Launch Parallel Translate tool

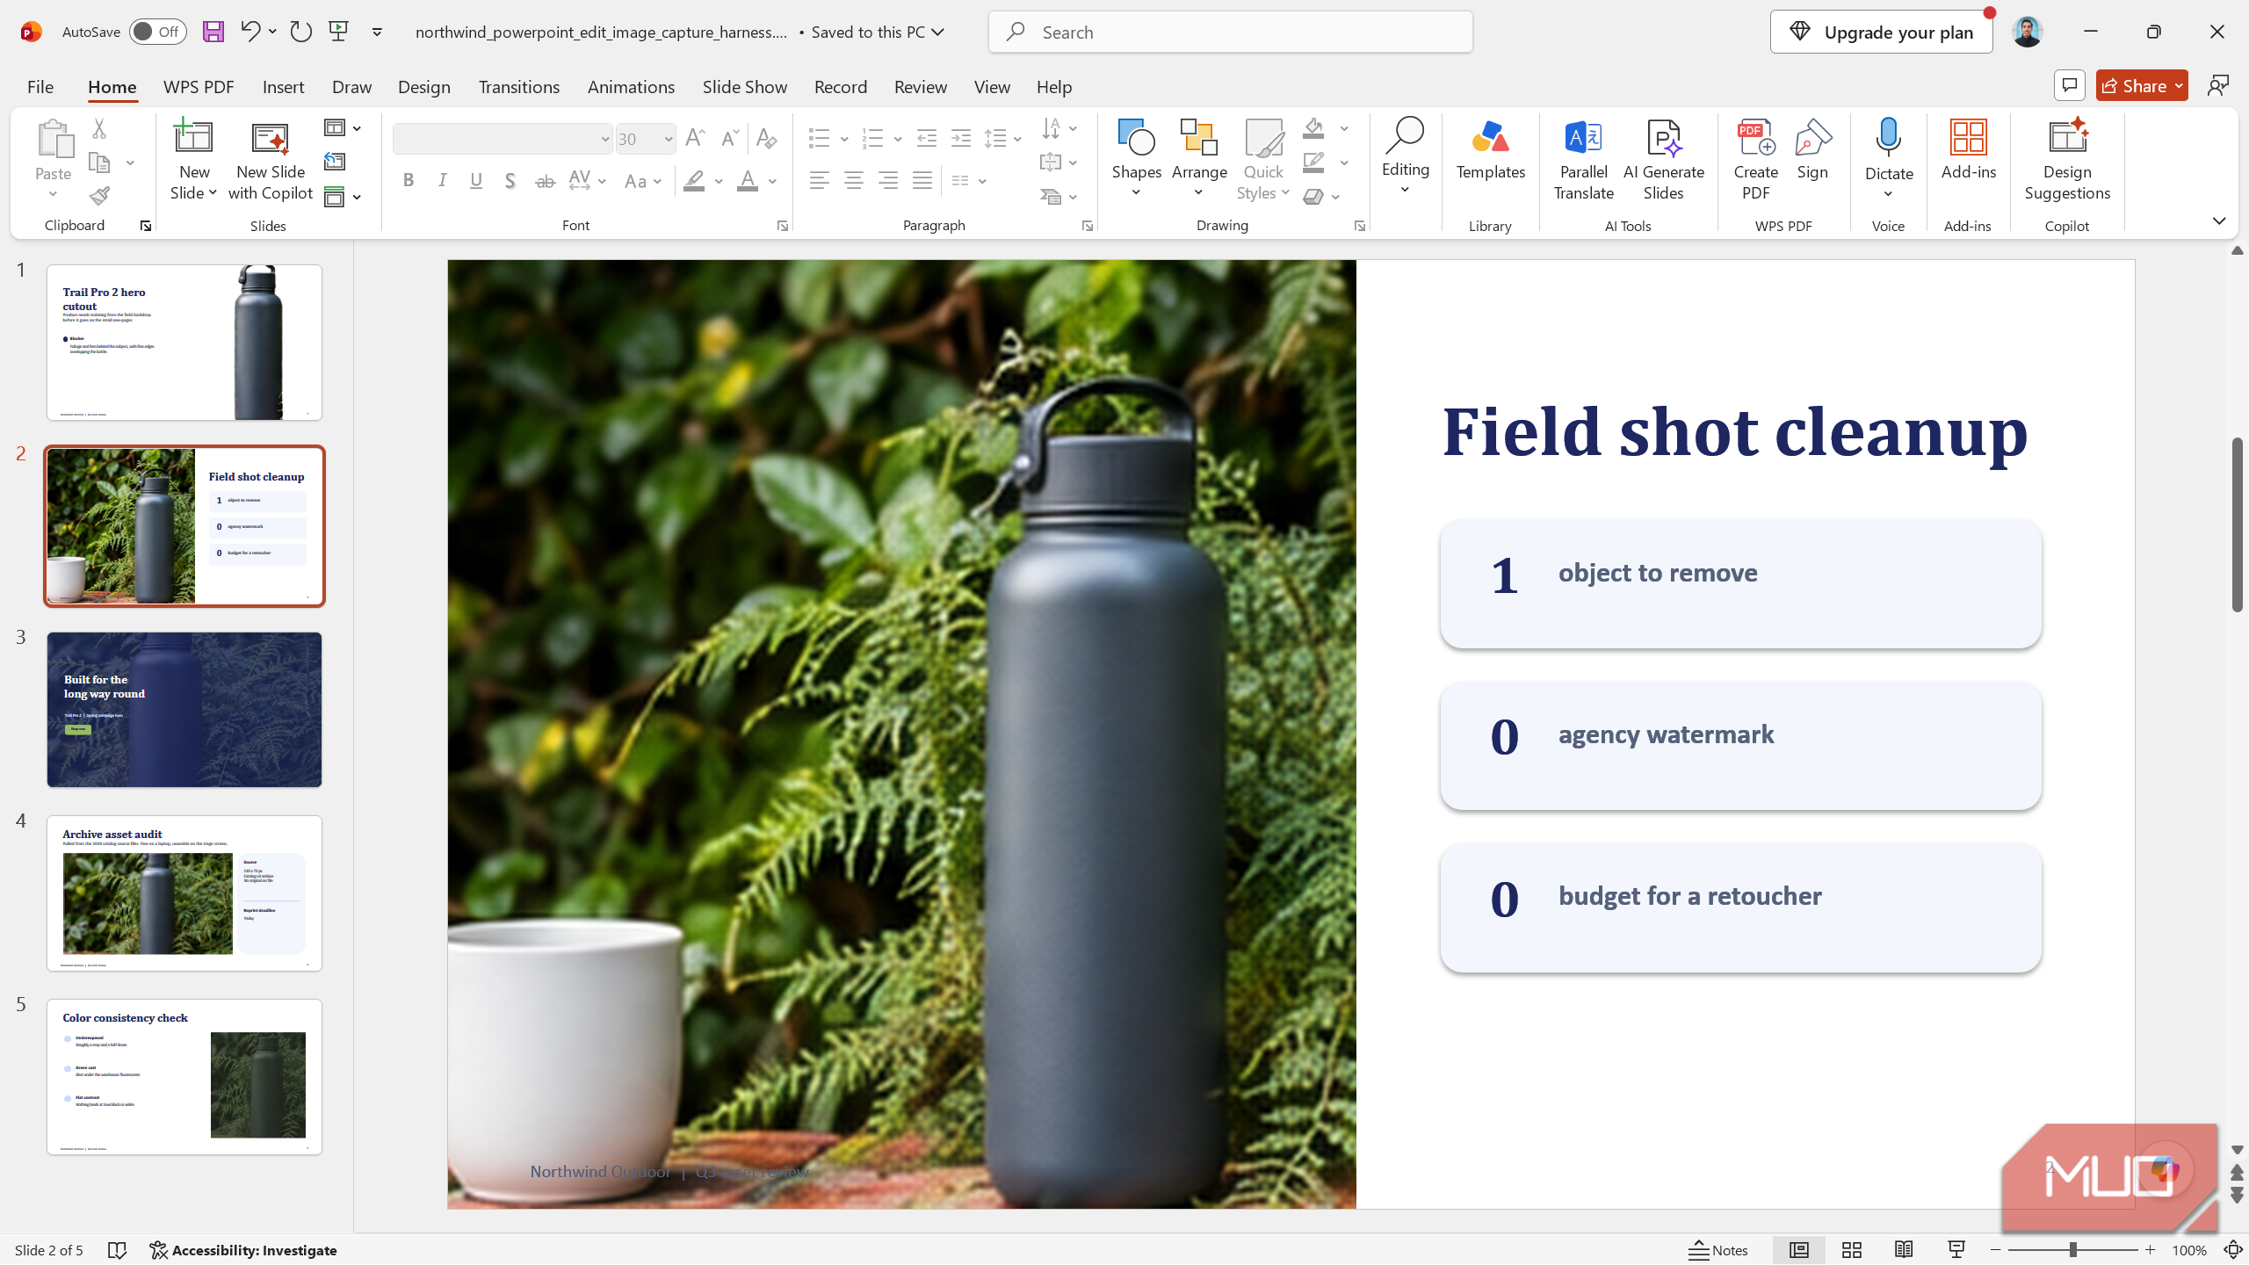tap(1583, 159)
